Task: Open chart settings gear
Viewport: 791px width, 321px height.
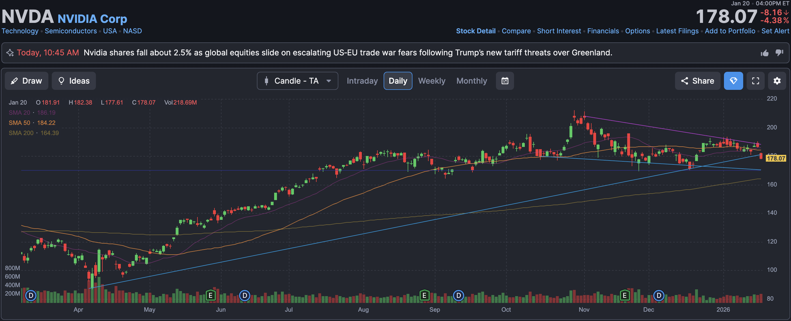Action: click(777, 81)
